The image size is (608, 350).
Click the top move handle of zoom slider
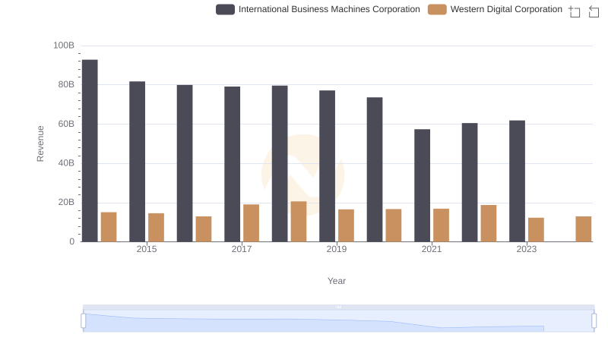click(338, 307)
